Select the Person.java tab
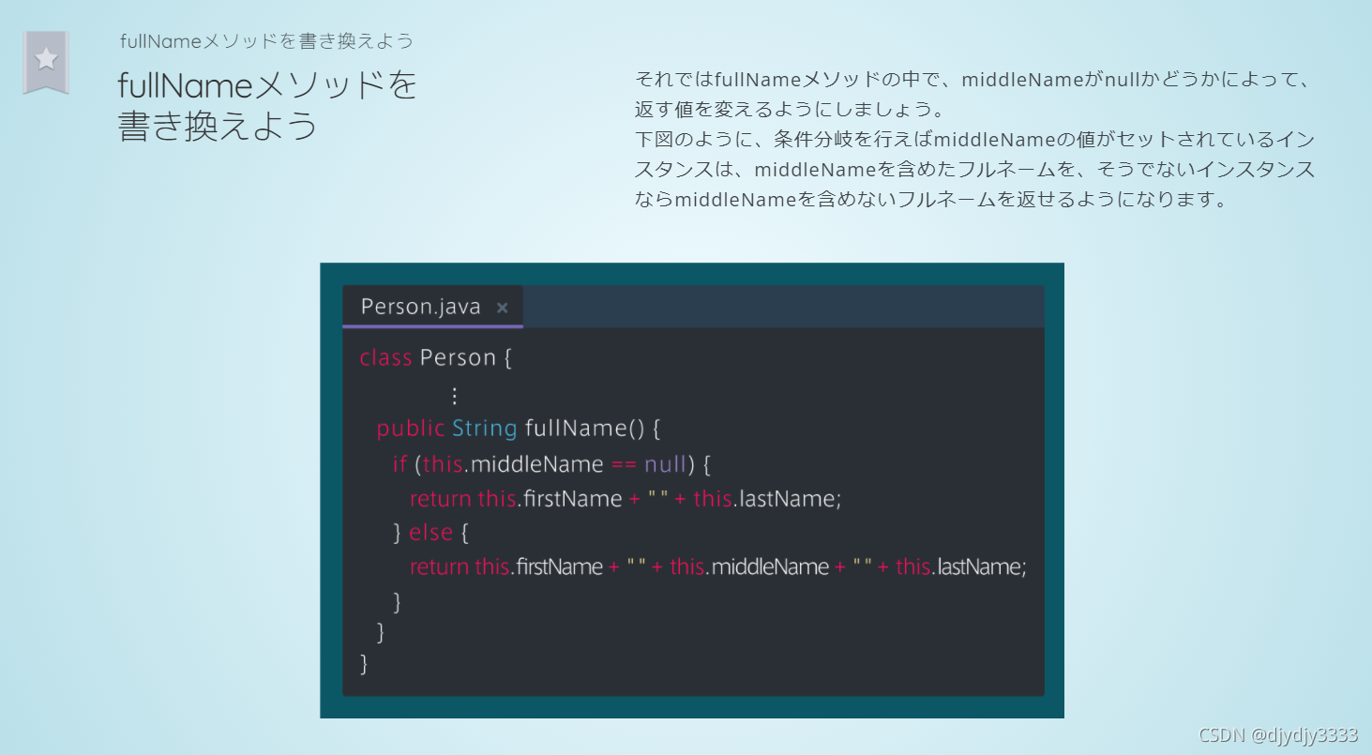1372x755 pixels. click(432, 307)
